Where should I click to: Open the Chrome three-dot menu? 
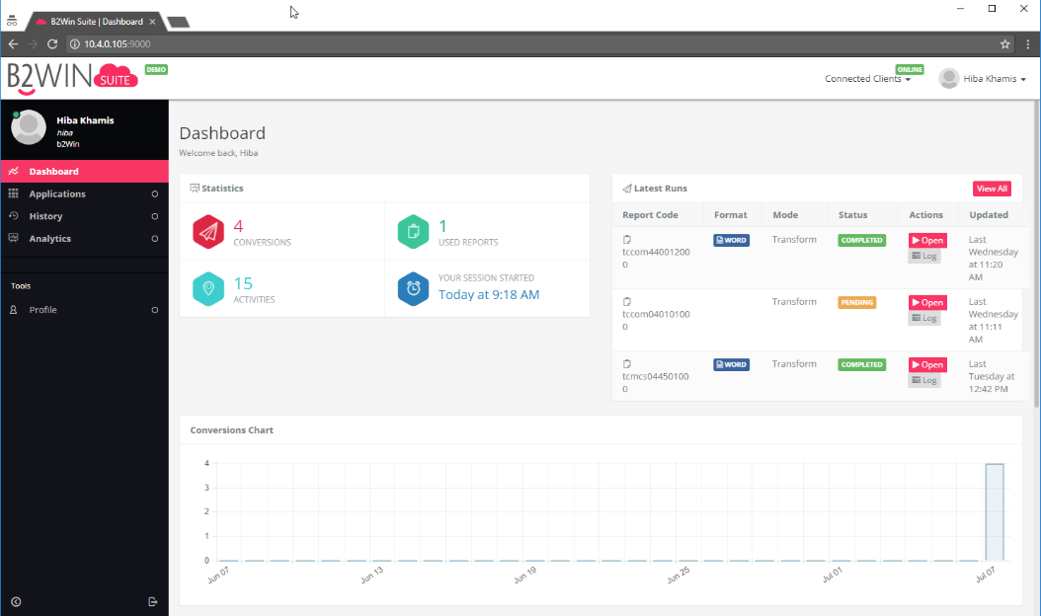point(1028,44)
